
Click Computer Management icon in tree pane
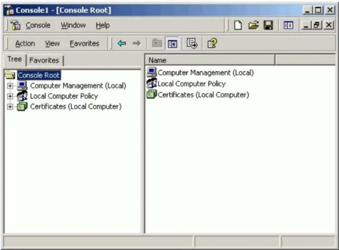point(22,85)
